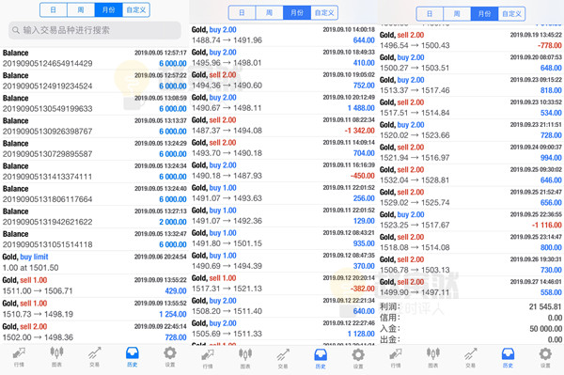Switch to 日 period in the right screen
This screenshot has height=375, width=564.
point(430,14)
